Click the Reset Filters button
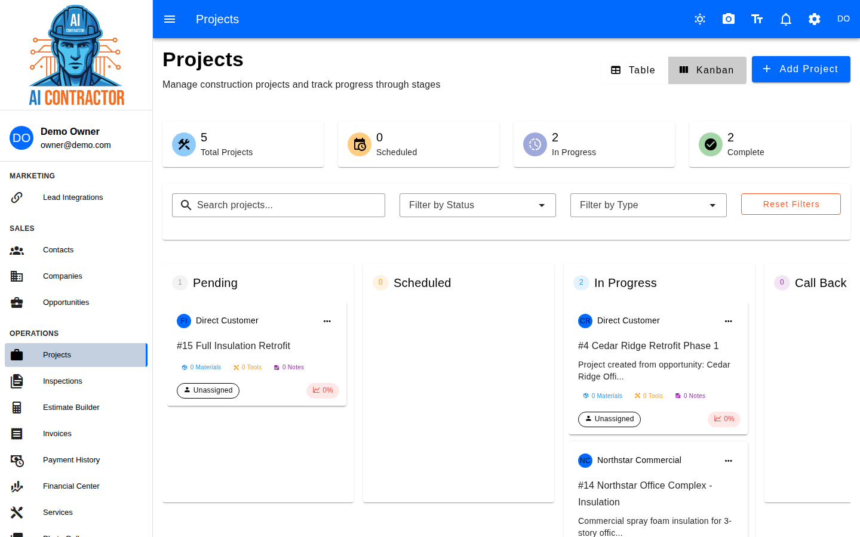Viewport: 860px width, 537px height. pos(791,204)
